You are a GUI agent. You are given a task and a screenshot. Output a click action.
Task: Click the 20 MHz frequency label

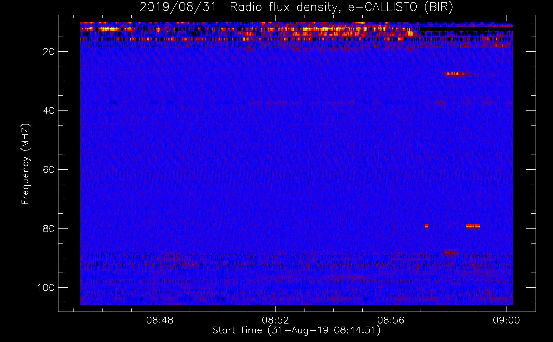(49, 52)
